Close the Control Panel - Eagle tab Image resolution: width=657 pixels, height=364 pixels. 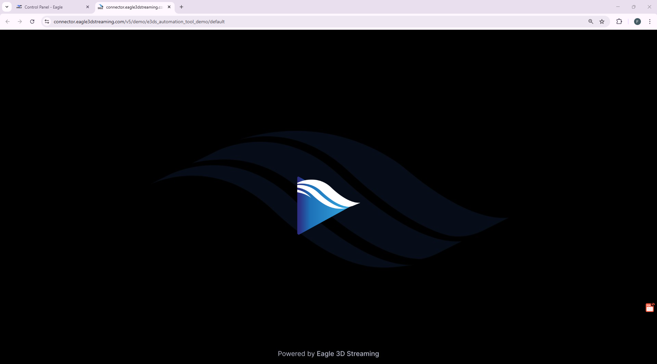point(88,6)
